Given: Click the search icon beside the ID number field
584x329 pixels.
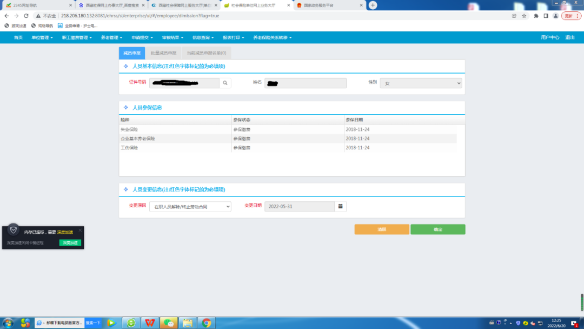Looking at the screenshot, I should [225, 83].
